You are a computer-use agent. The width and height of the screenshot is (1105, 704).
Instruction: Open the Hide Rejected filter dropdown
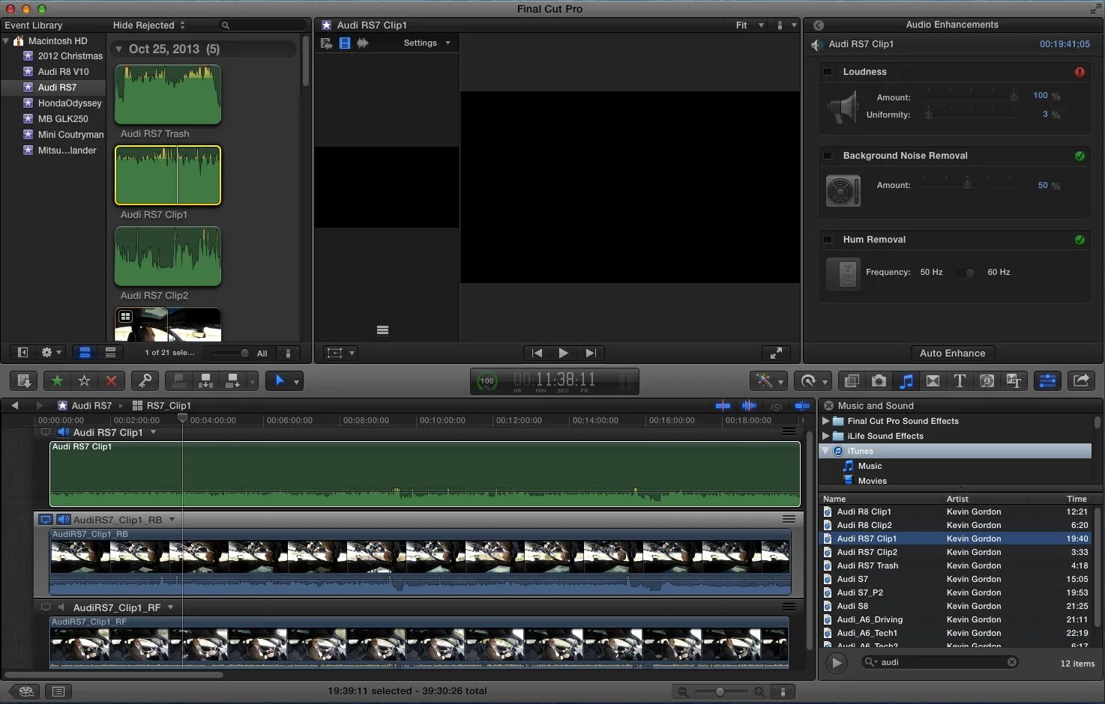(148, 25)
